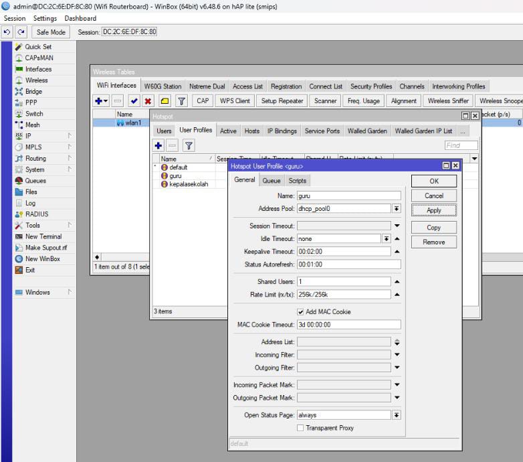Switch to the Users tab in Hotspot
This screenshot has width=523, height=462.
pyautogui.click(x=164, y=131)
